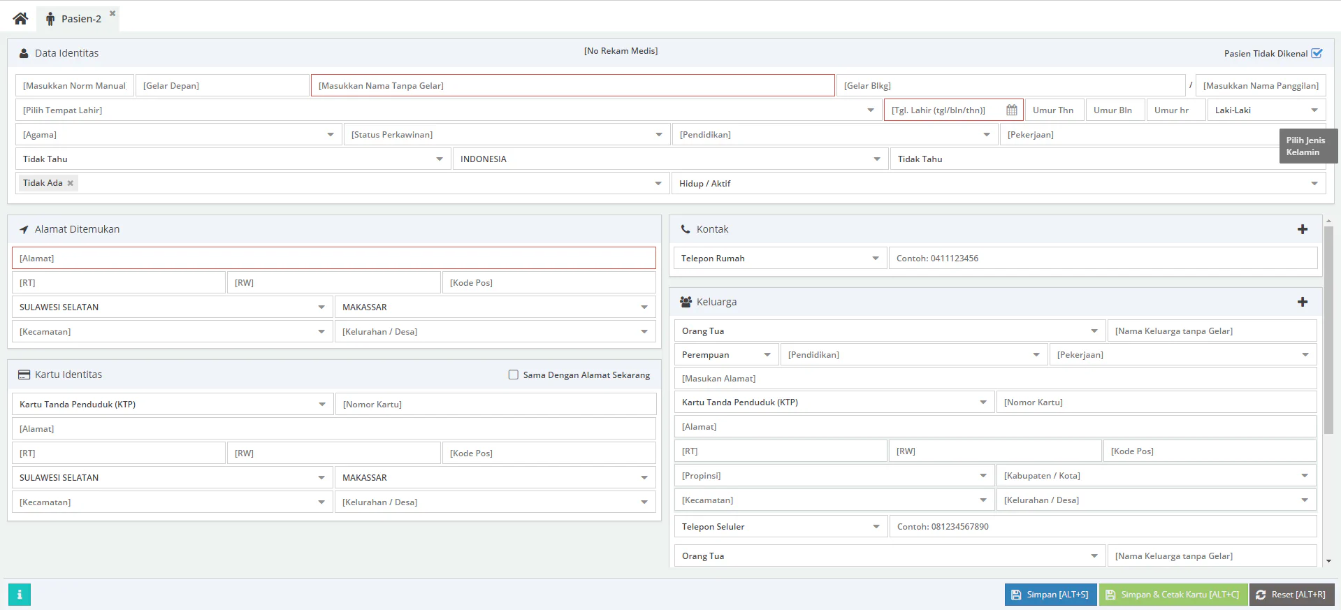
Task: Click the Kode Pos field in Alamat Ditemukan
Action: pos(549,282)
